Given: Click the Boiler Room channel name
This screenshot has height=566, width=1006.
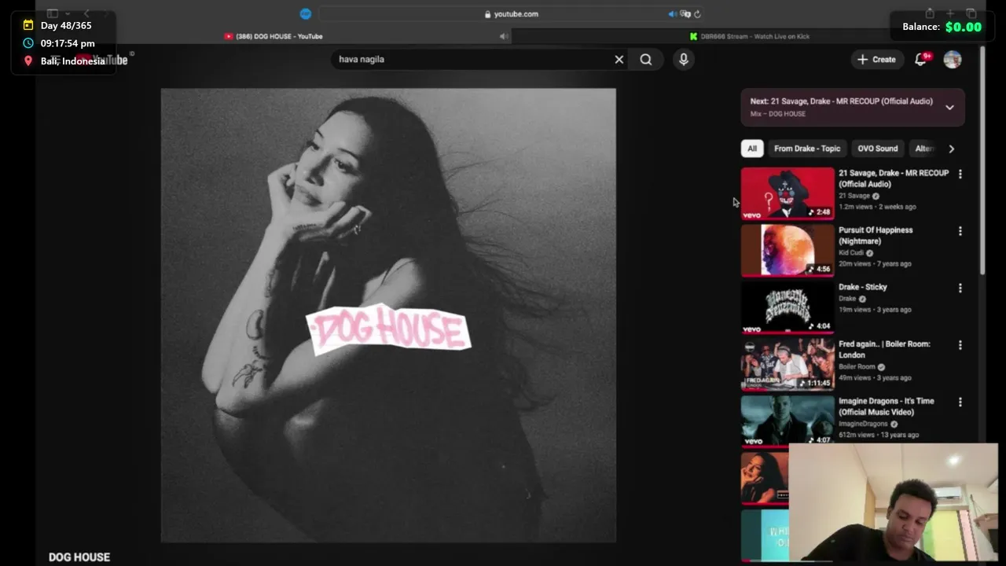Looking at the screenshot, I should click(x=857, y=367).
